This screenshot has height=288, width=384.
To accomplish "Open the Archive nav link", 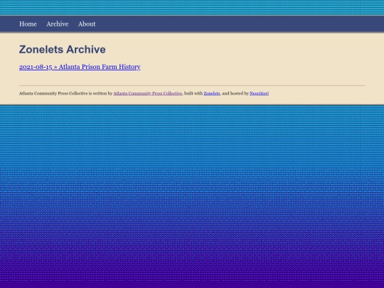I will [x=58, y=24].
